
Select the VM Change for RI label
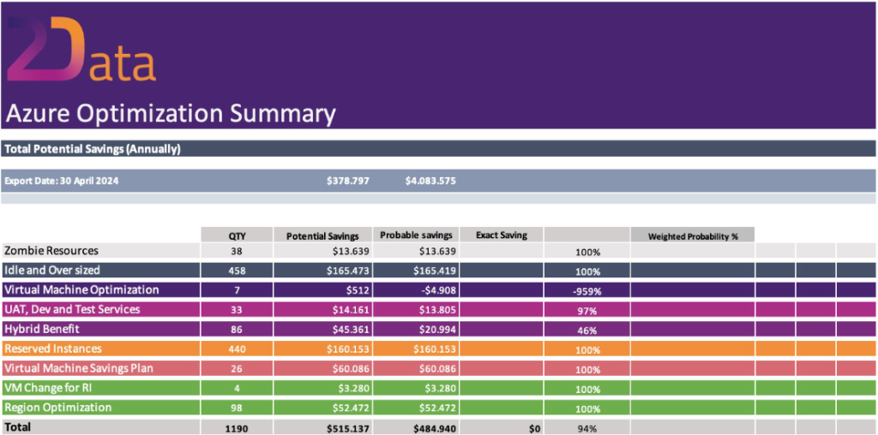point(46,388)
